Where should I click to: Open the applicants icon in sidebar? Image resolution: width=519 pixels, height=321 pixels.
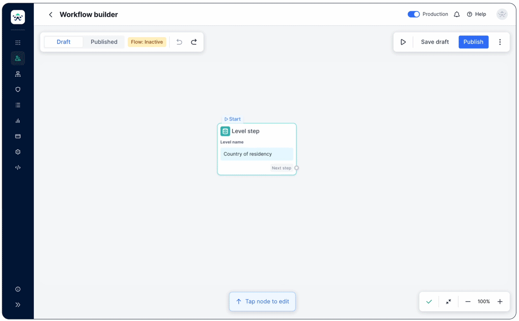point(18,59)
